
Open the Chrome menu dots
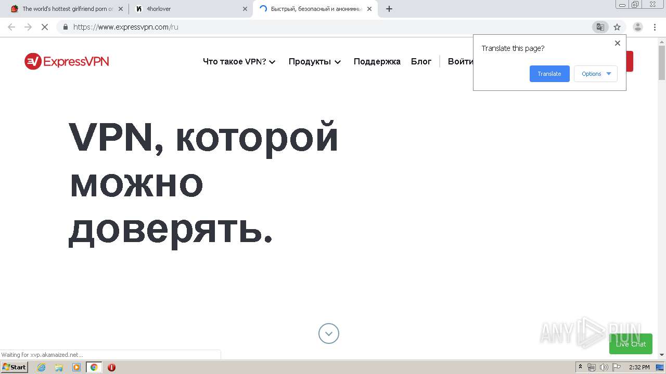click(x=655, y=27)
